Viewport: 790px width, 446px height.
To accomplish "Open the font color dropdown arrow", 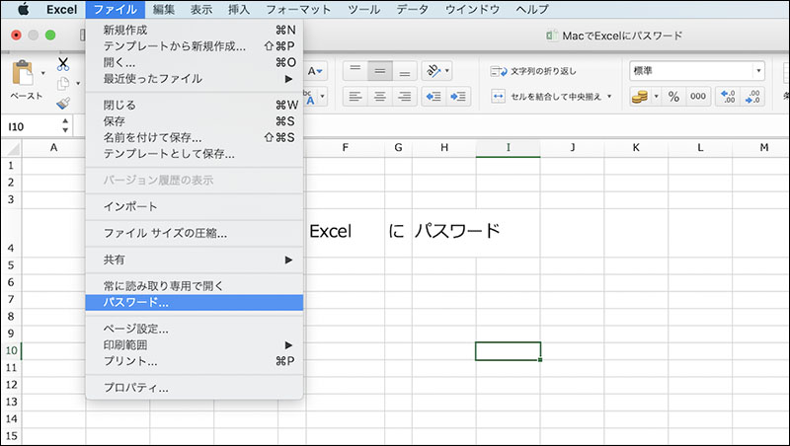I will tap(323, 96).
